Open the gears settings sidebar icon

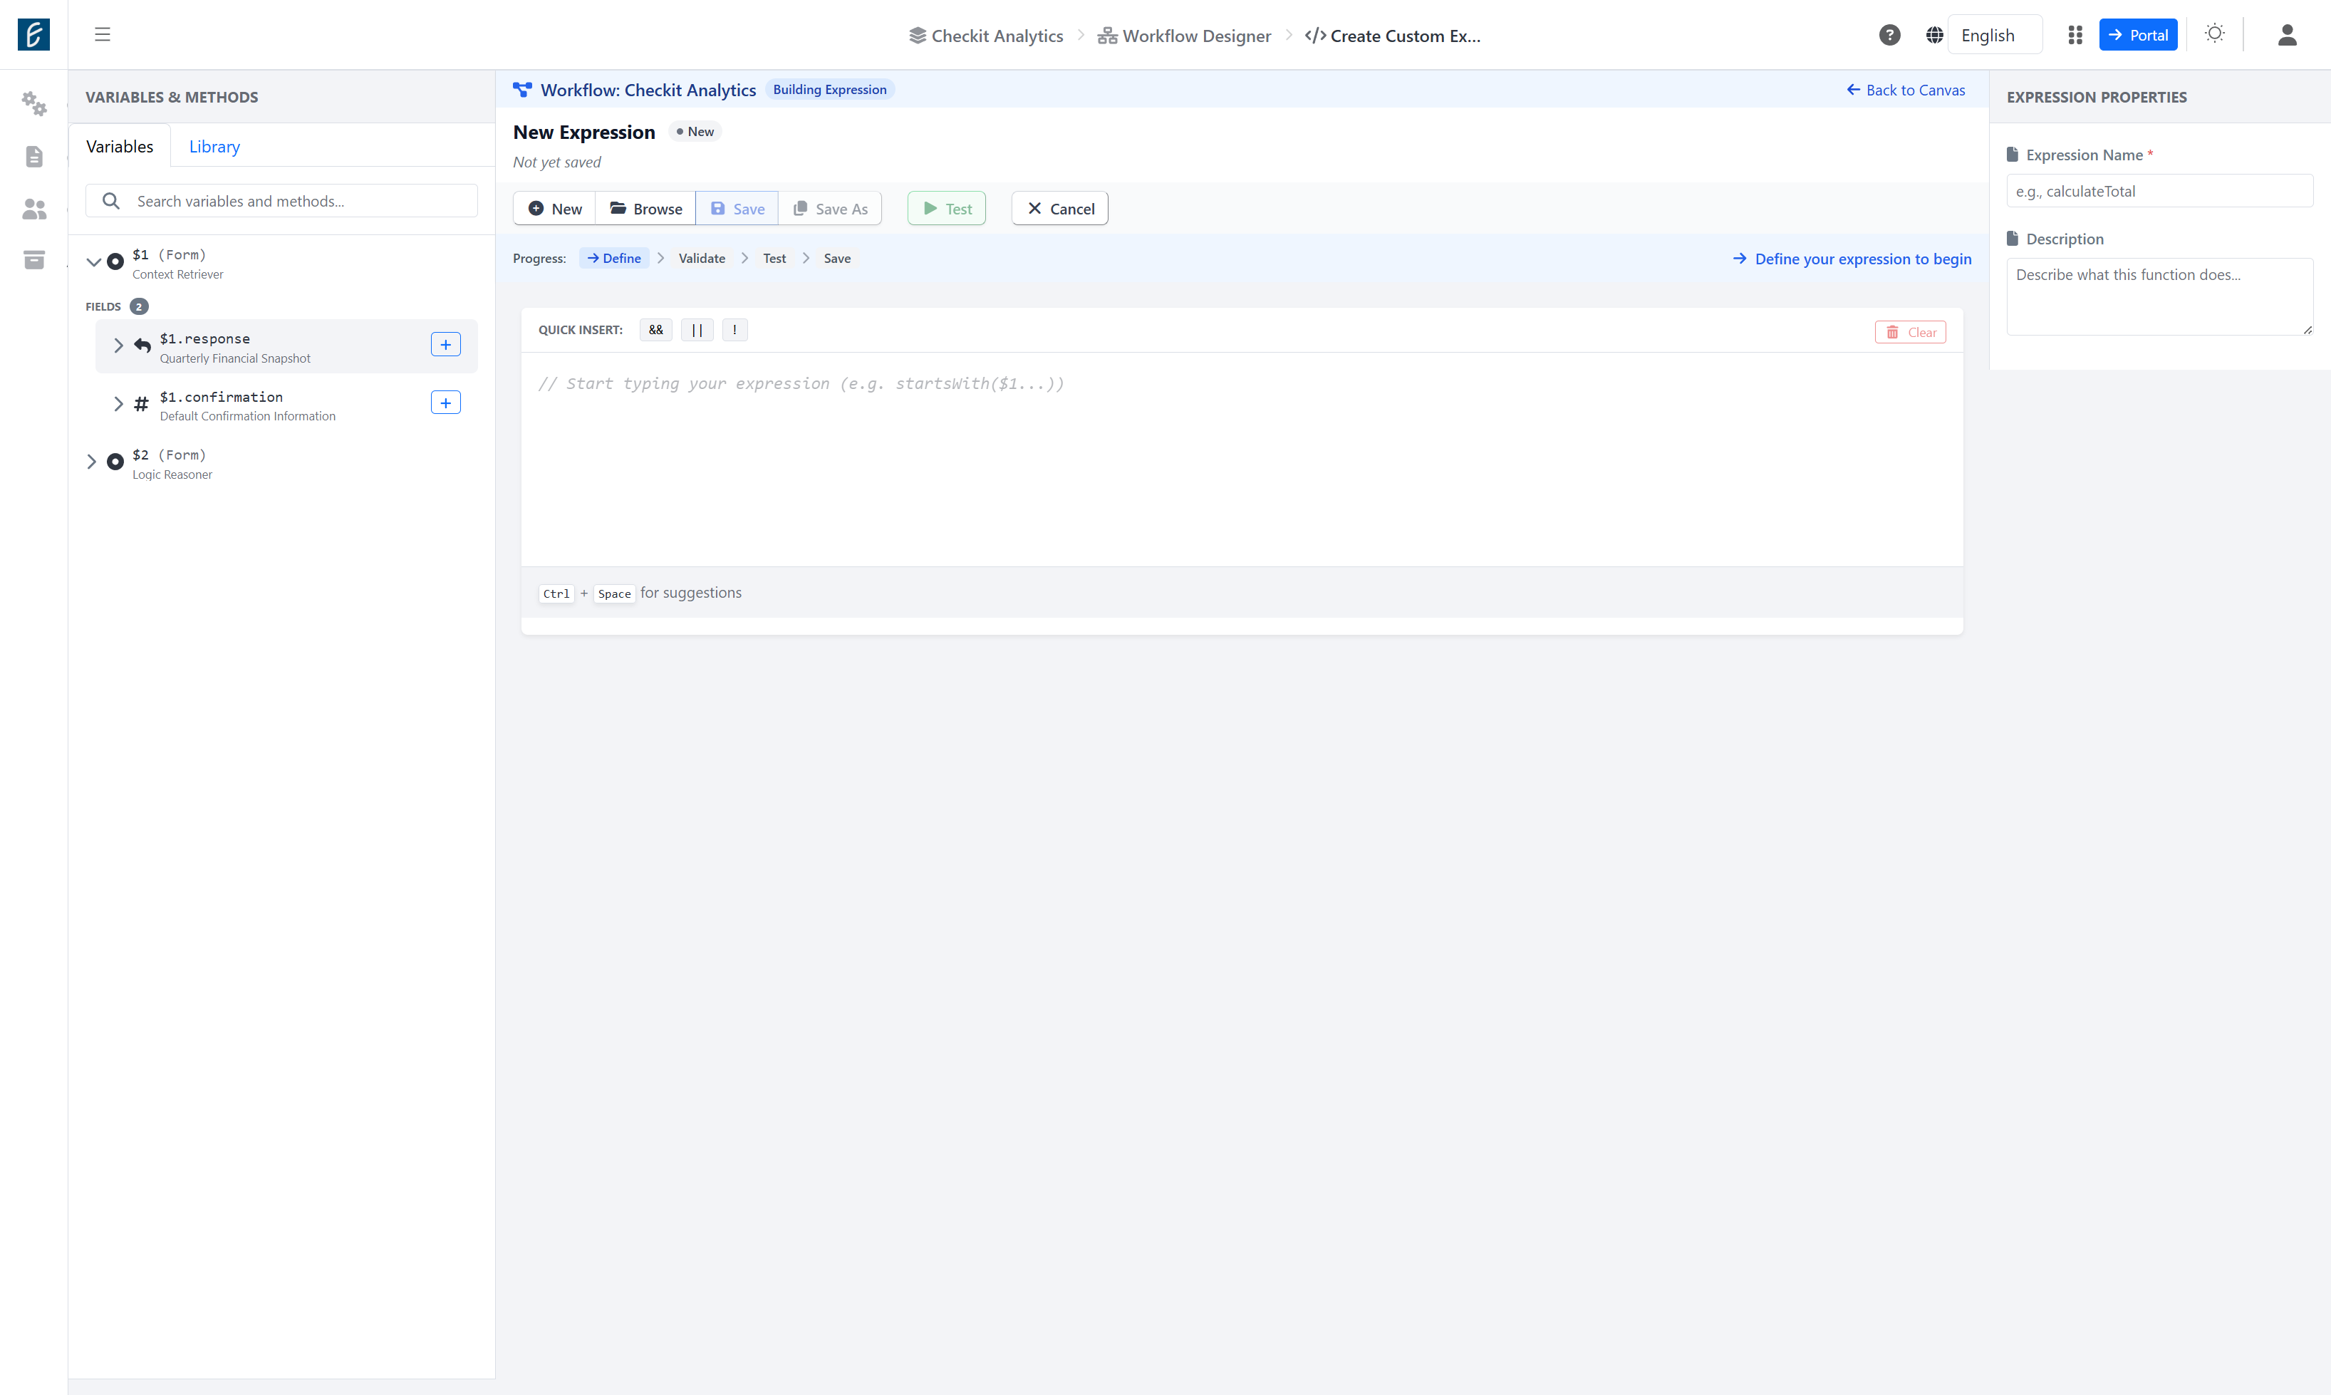pyautogui.click(x=33, y=103)
